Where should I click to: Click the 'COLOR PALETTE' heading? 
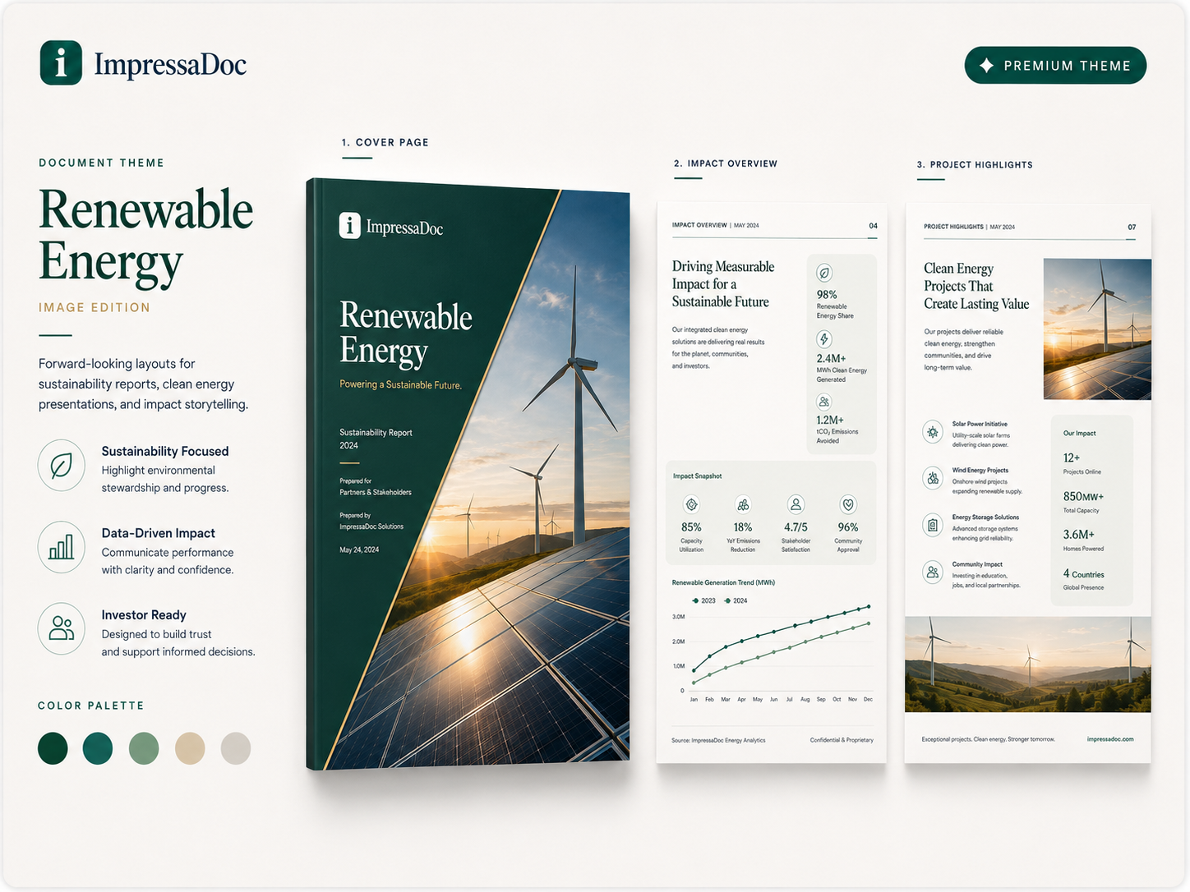pos(91,706)
